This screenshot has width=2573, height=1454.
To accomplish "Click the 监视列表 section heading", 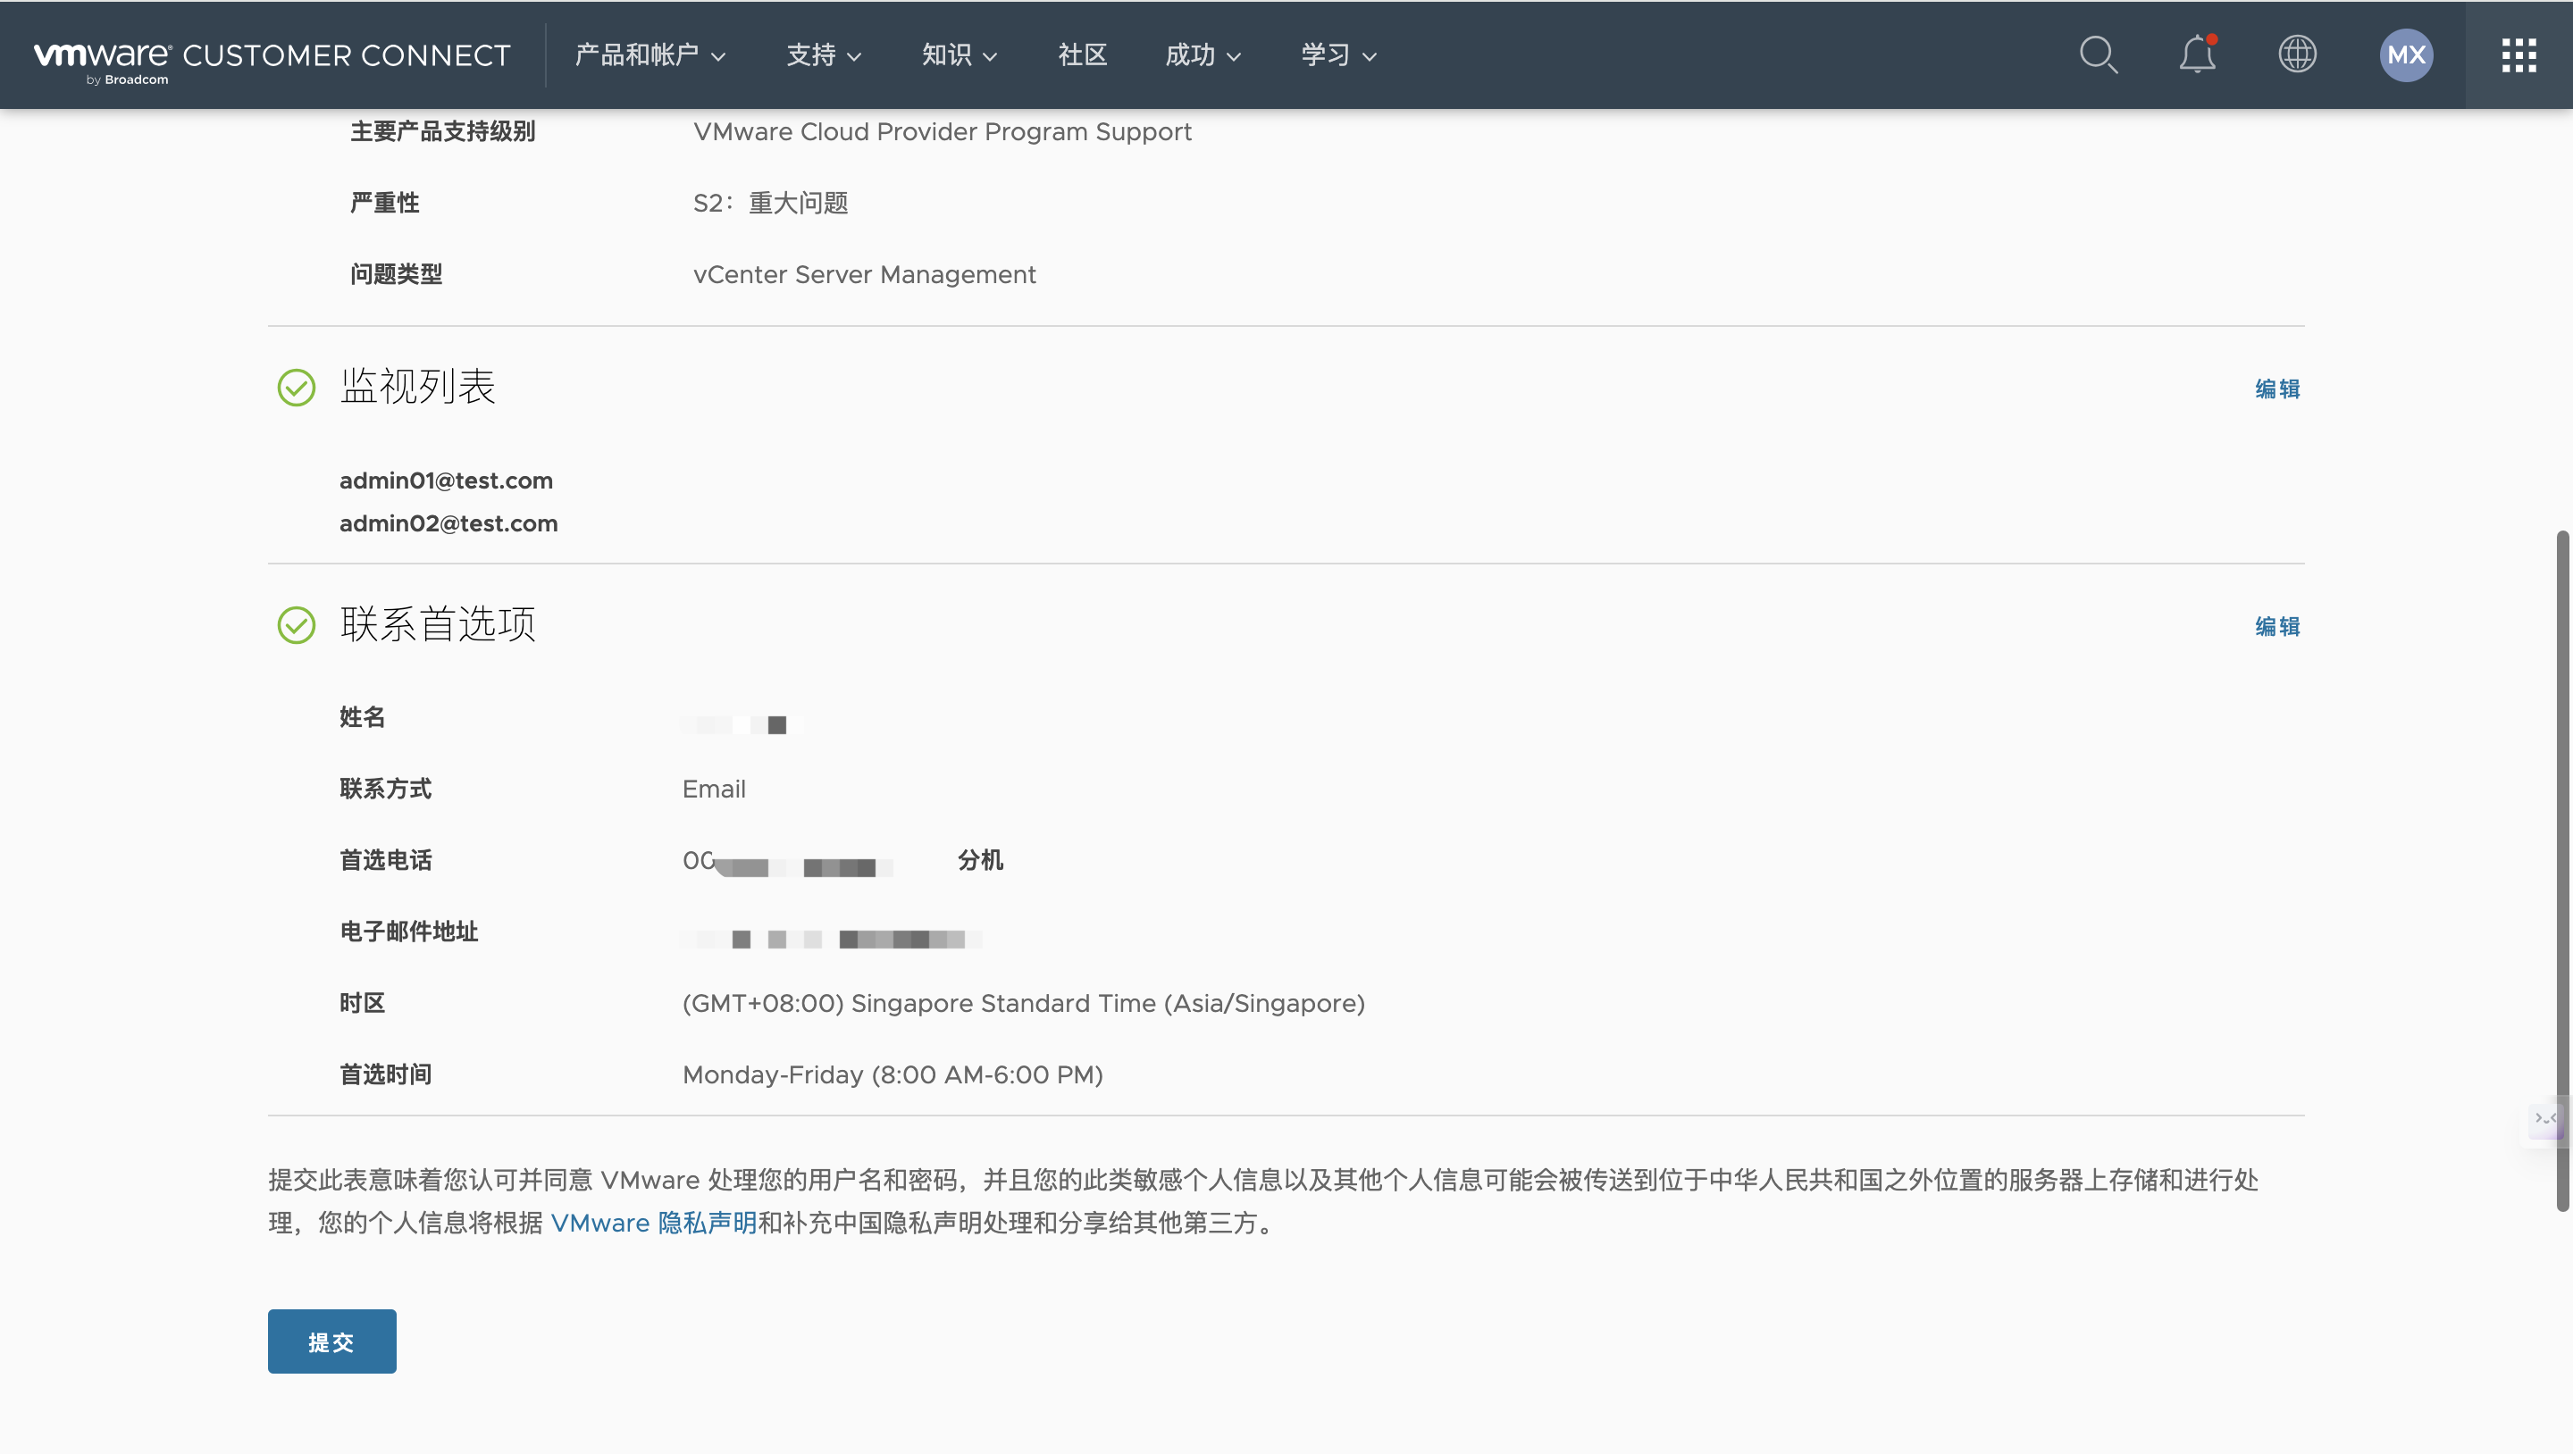I will [417, 387].
